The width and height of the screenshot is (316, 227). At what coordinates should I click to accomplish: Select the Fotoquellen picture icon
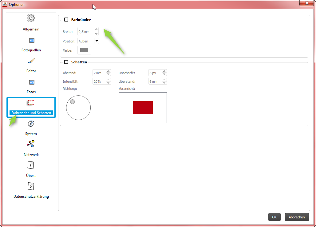click(x=31, y=40)
